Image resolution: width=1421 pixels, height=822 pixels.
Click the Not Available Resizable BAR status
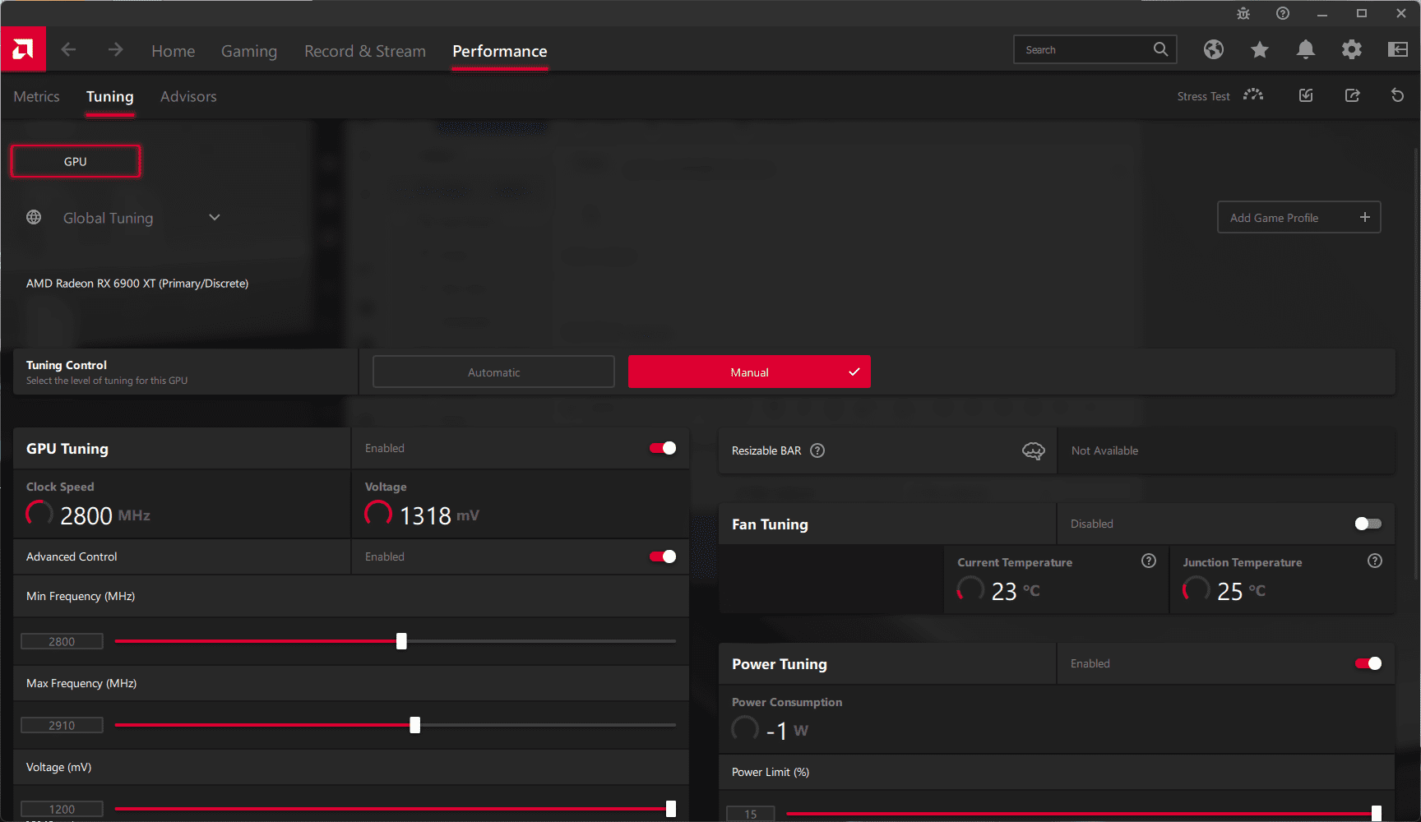coord(1104,450)
